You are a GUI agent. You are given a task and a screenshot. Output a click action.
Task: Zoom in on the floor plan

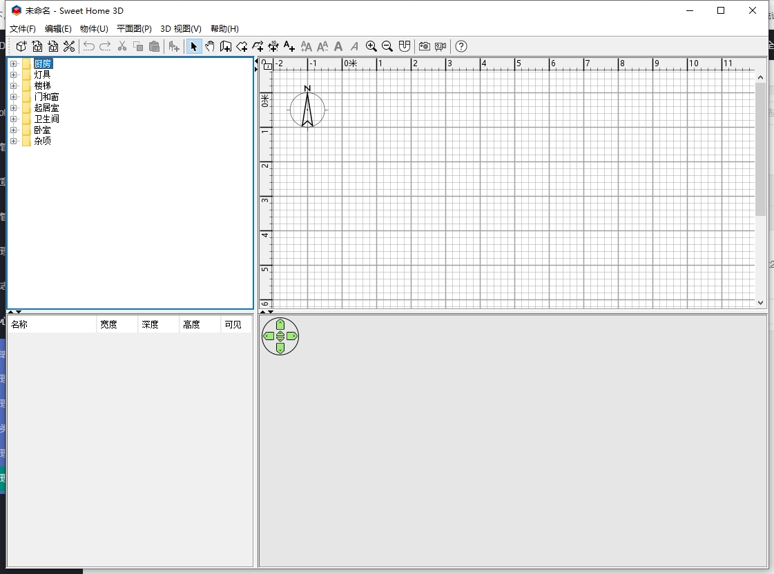tap(371, 46)
